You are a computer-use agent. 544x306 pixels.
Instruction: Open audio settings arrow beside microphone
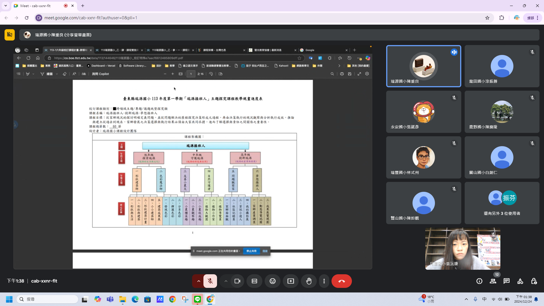pyautogui.click(x=199, y=281)
